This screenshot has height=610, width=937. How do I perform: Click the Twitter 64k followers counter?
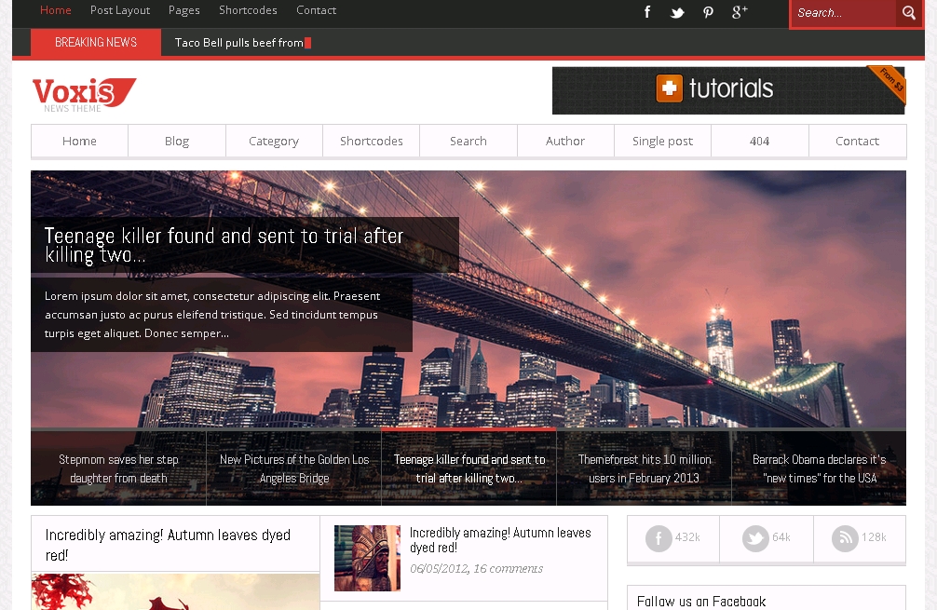(767, 538)
